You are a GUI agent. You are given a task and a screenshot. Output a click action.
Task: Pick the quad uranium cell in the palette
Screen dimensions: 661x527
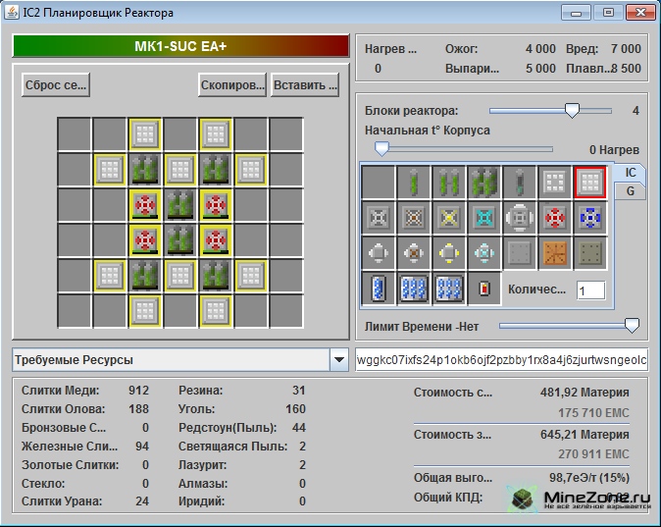coord(484,182)
